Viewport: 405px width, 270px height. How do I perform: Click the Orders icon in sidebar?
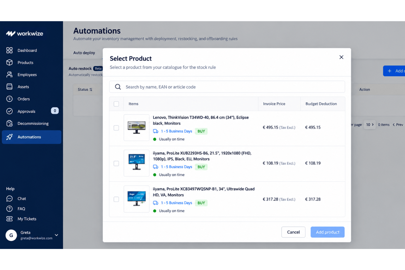[9, 99]
